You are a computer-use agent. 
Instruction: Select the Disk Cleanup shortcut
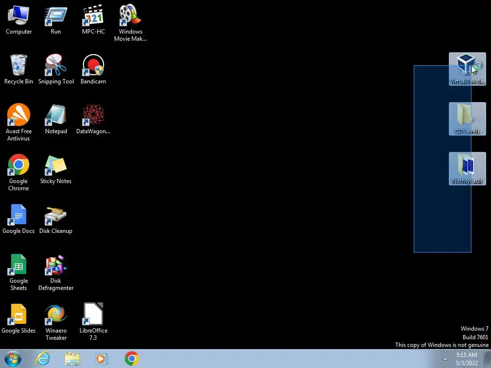[56, 219]
